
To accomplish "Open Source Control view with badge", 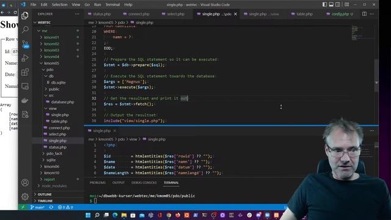I will tap(25, 44).
